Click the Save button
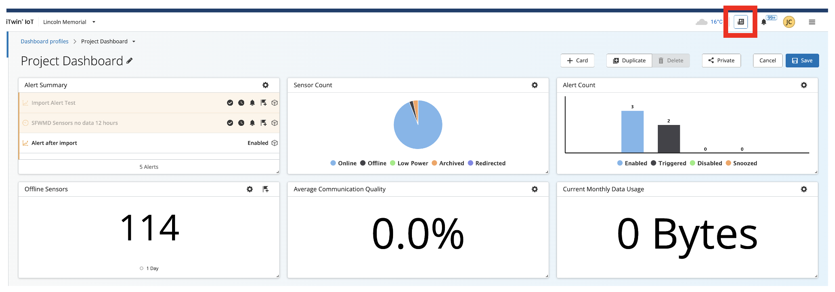This screenshot has width=835, height=292. [x=802, y=61]
